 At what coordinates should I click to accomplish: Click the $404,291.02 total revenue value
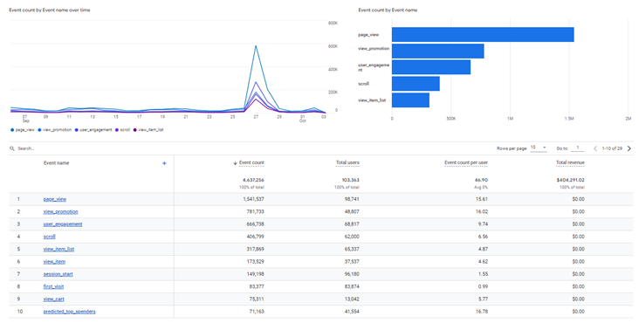click(x=570, y=180)
